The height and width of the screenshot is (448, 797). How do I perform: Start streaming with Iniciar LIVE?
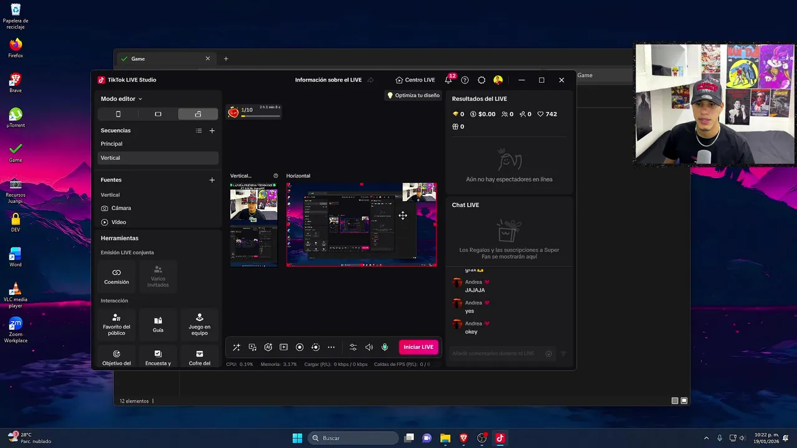click(x=418, y=347)
